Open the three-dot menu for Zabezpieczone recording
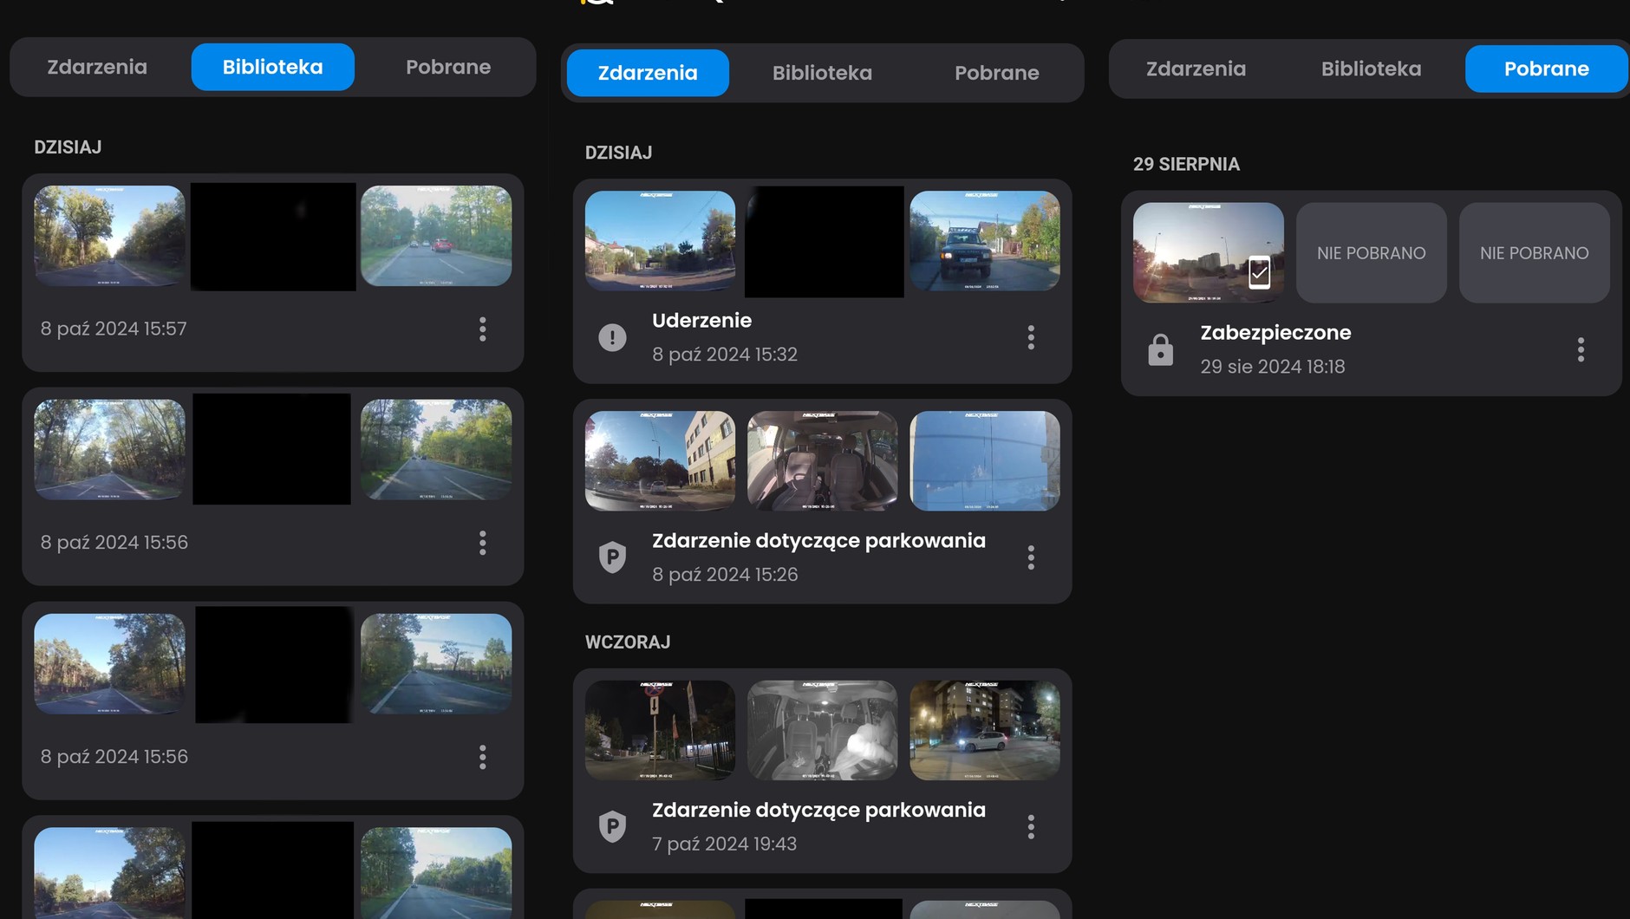The image size is (1630, 919). click(x=1581, y=349)
